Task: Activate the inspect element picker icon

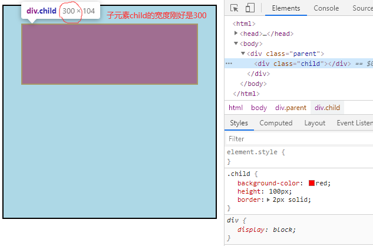Action: coord(235,8)
